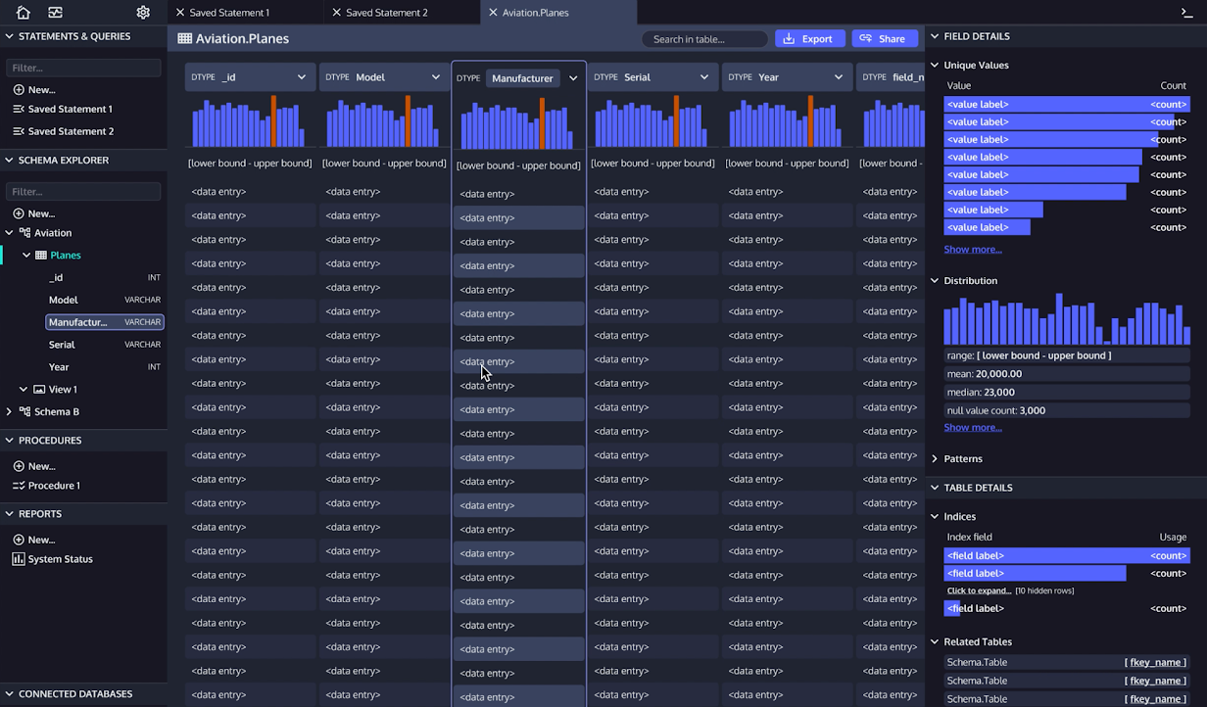Expand the Patterns section
Viewport: 1207px width, 707px height.
934,458
